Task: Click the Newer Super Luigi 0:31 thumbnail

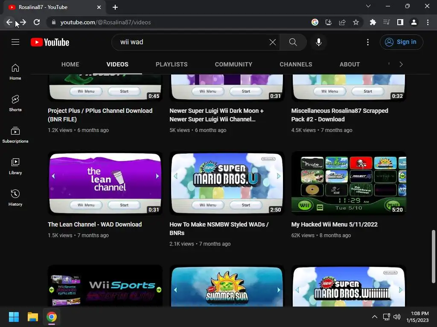Action: click(227, 88)
